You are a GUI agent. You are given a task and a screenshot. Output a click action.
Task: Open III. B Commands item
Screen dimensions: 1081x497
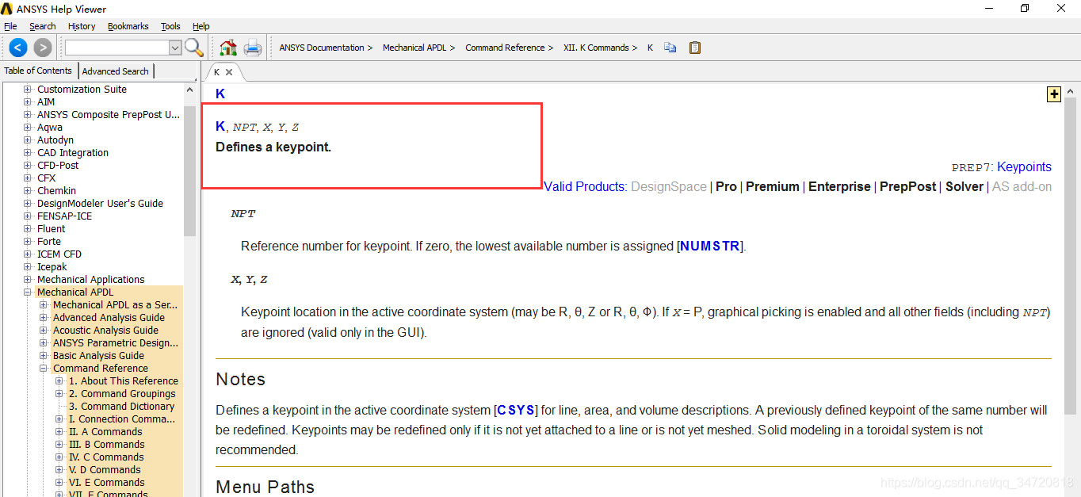(107, 445)
